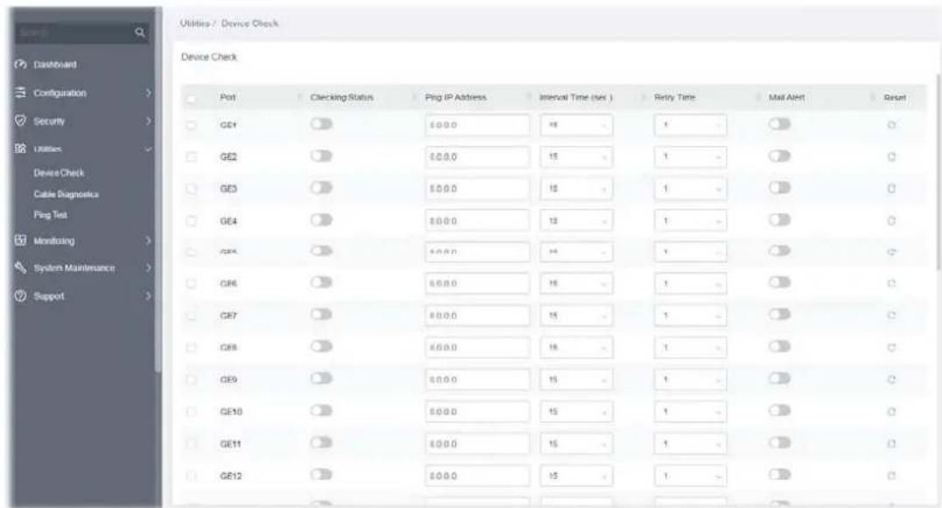Viewport: 942px width, 508px height.
Task: Tick the row checkbox for GE4
Action: (x=191, y=220)
